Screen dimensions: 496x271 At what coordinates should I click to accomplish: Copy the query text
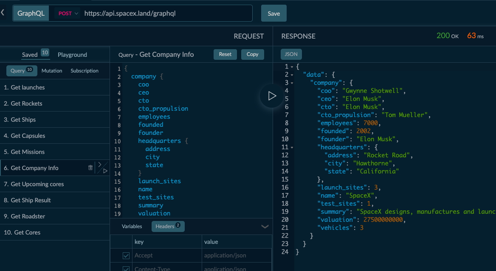(x=252, y=54)
